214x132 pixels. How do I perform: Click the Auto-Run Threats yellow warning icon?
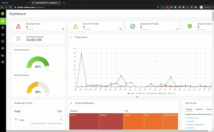75,26
